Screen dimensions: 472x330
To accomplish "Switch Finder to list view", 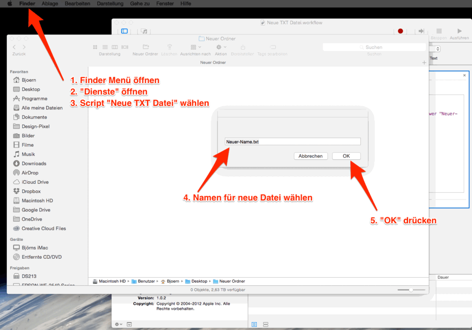I will click(x=105, y=47).
